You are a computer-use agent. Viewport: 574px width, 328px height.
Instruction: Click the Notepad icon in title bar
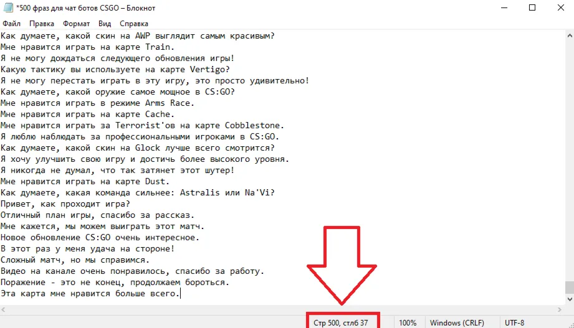pyautogui.click(x=8, y=7)
